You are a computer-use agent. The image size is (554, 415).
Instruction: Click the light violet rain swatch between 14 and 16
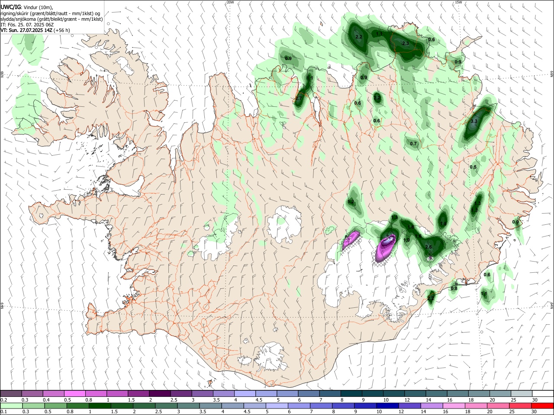[x=432, y=405]
